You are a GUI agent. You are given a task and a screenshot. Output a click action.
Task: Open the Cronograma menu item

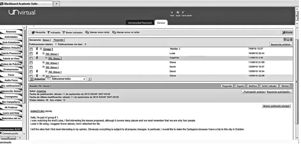(x=11, y=97)
